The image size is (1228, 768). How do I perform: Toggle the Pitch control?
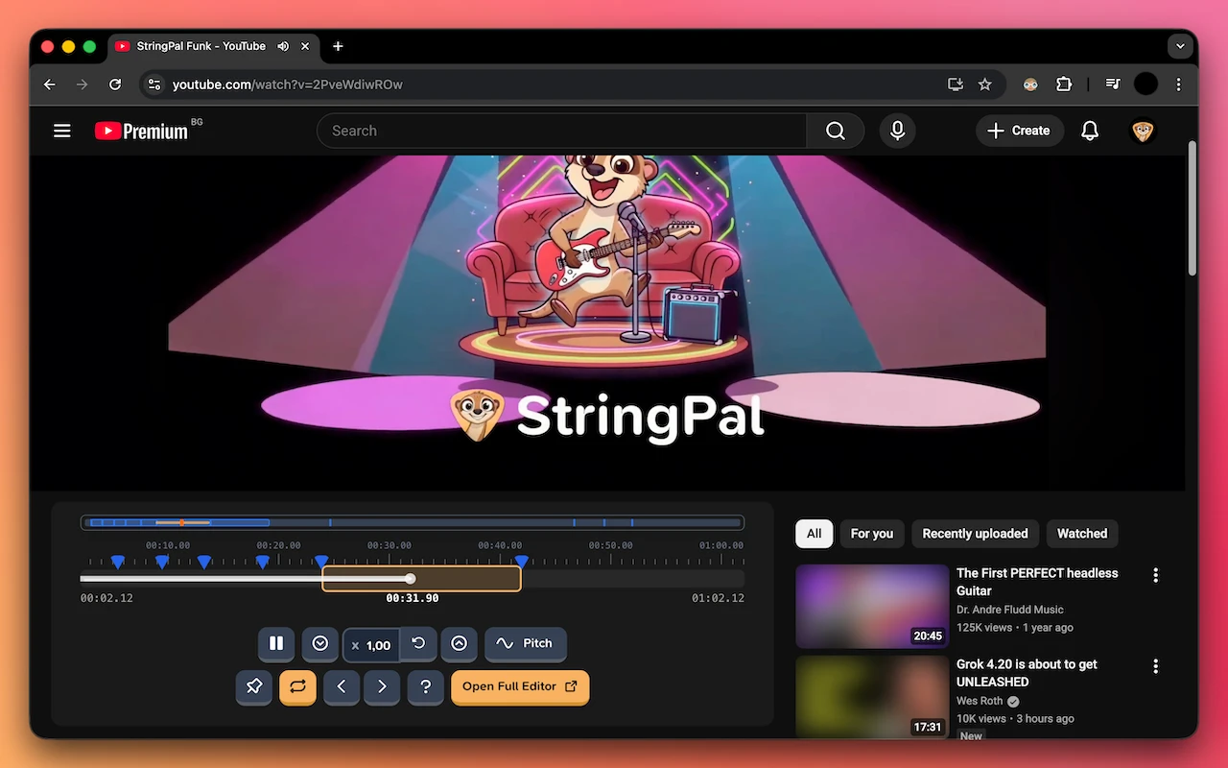525,644
